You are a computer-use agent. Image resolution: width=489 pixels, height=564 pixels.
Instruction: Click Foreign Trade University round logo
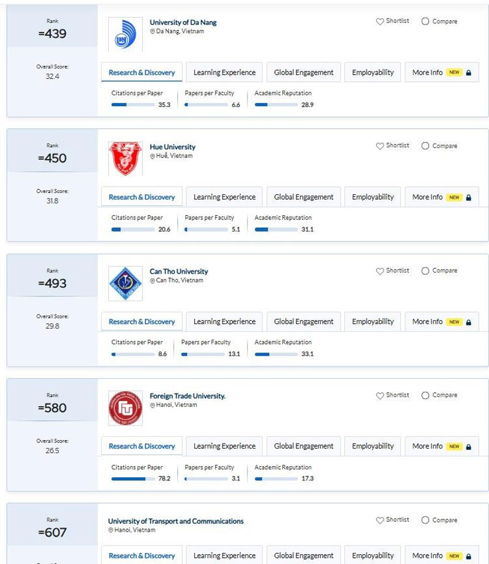coord(125,408)
